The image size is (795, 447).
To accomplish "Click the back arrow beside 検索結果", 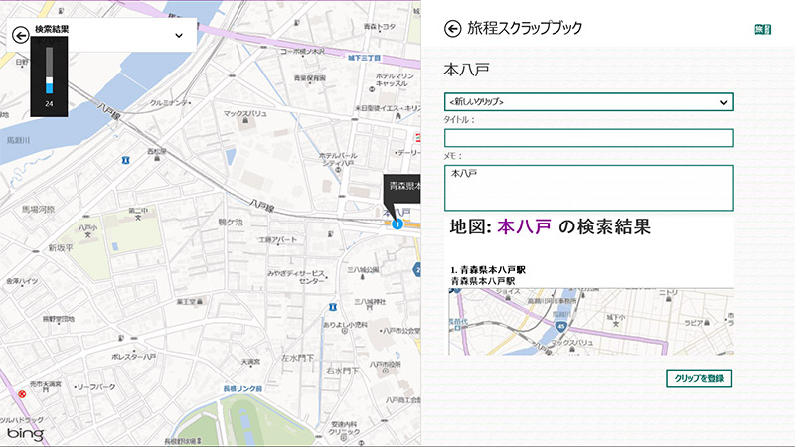I will point(20,34).
